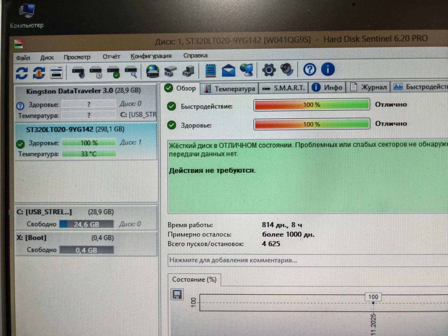Screen dimensions: 448x336
Task: Select the C: [USB_STREL..] partition entry
Action: (86, 218)
